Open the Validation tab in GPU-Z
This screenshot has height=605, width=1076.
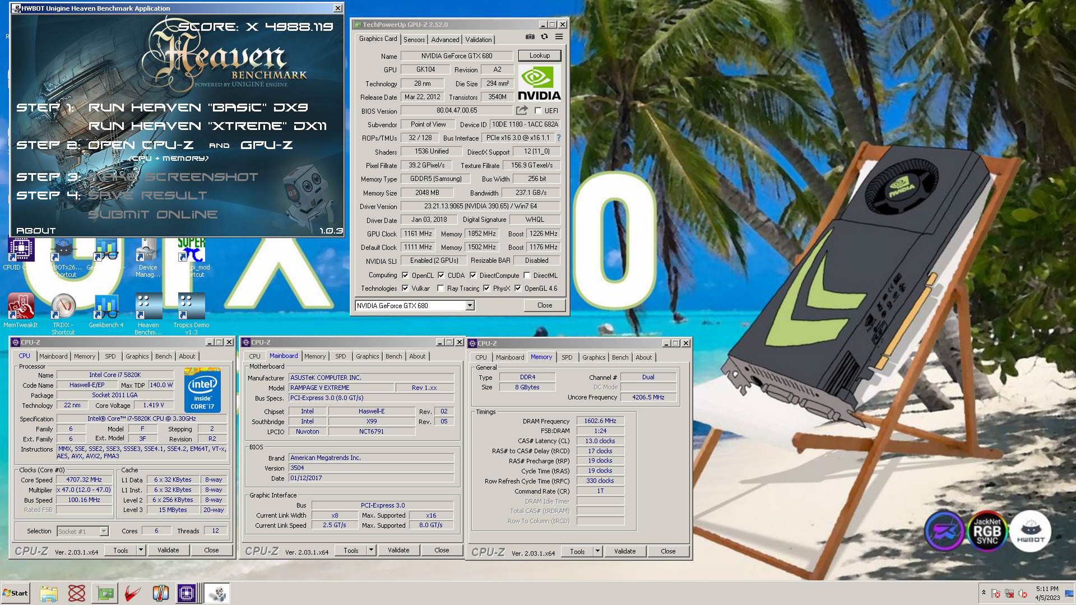point(479,40)
